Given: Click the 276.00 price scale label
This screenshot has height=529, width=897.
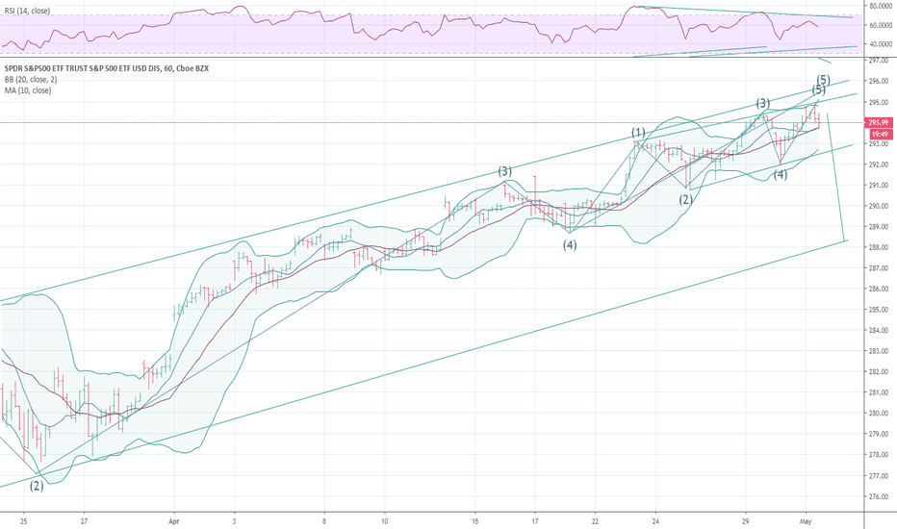Looking at the screenshot, I should pyautogui.click(x=878, y=496).
